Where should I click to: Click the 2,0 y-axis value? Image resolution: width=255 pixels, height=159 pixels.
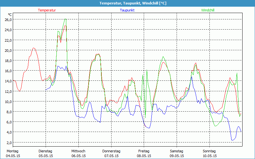click(x=9, y=142)
